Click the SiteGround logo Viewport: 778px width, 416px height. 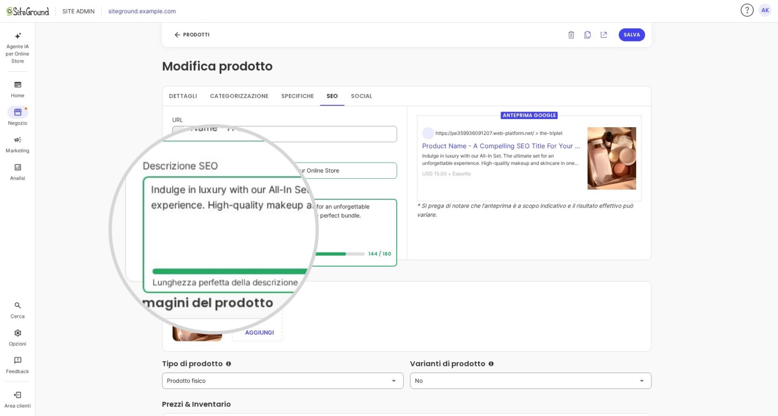point(28,11)
